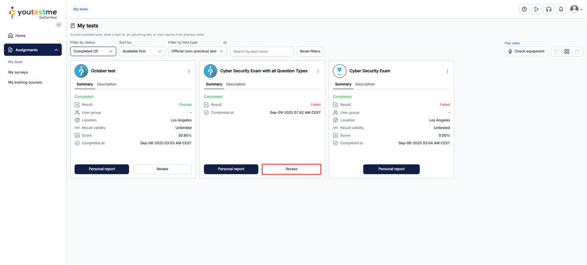Open the Filter by status dropdown

93,51
